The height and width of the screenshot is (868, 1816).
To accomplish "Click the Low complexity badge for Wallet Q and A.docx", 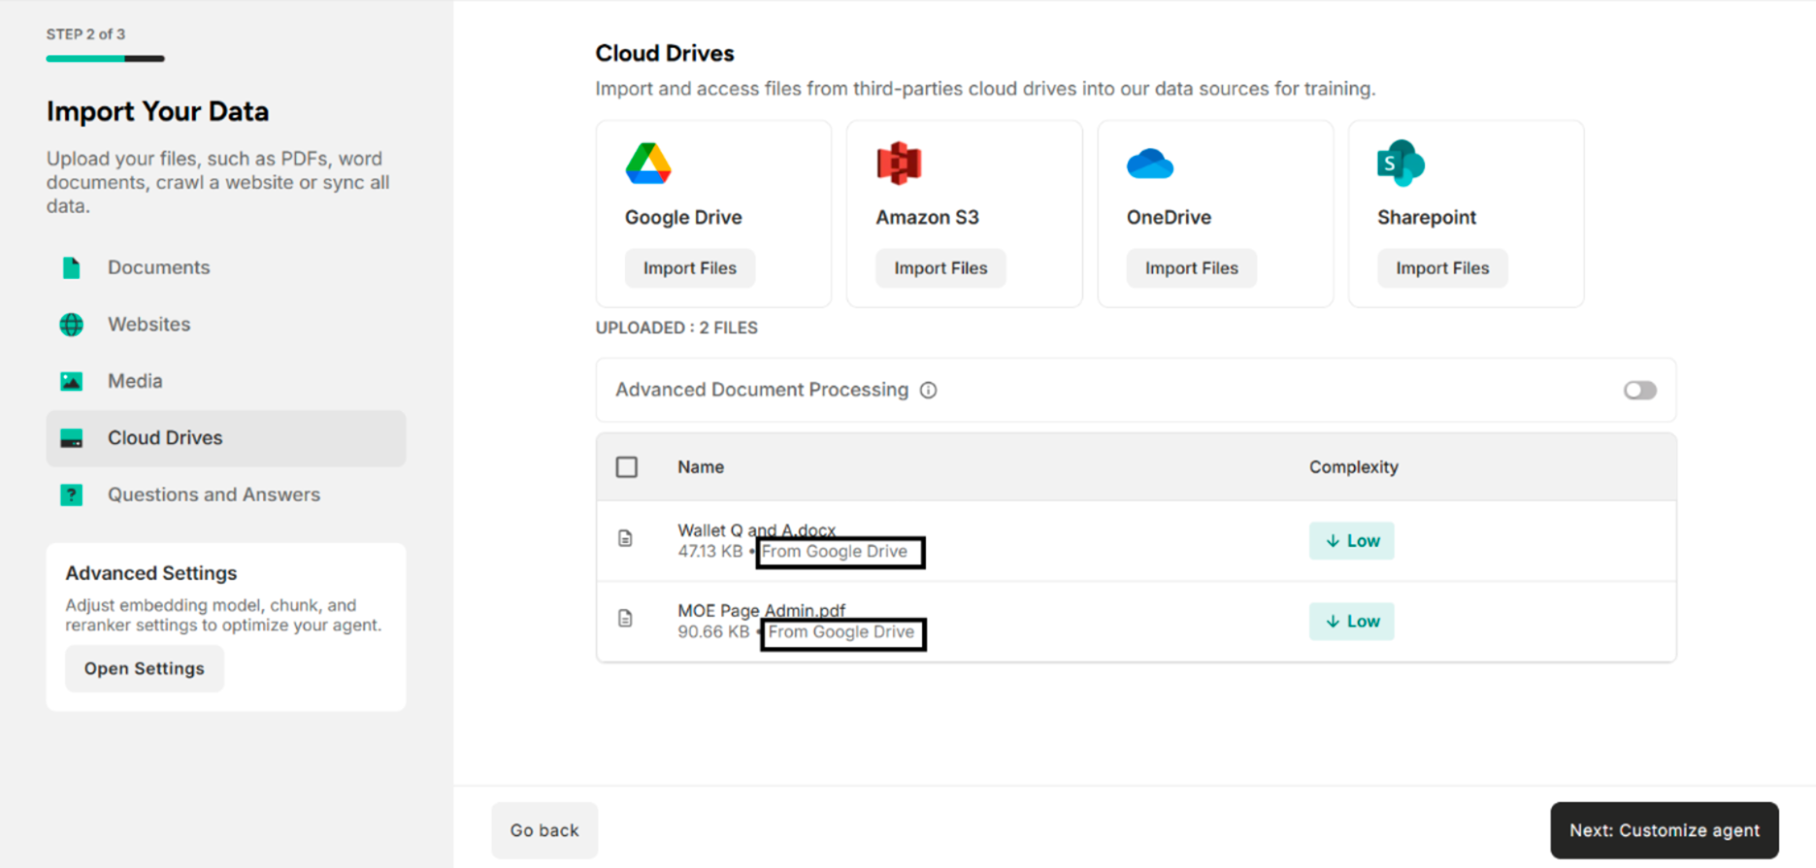I will click(x=1350, y=540).
